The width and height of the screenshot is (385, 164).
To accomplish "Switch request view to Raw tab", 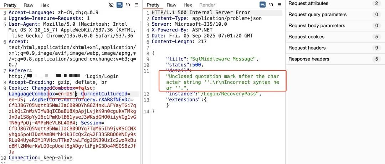I will (29, 5).
